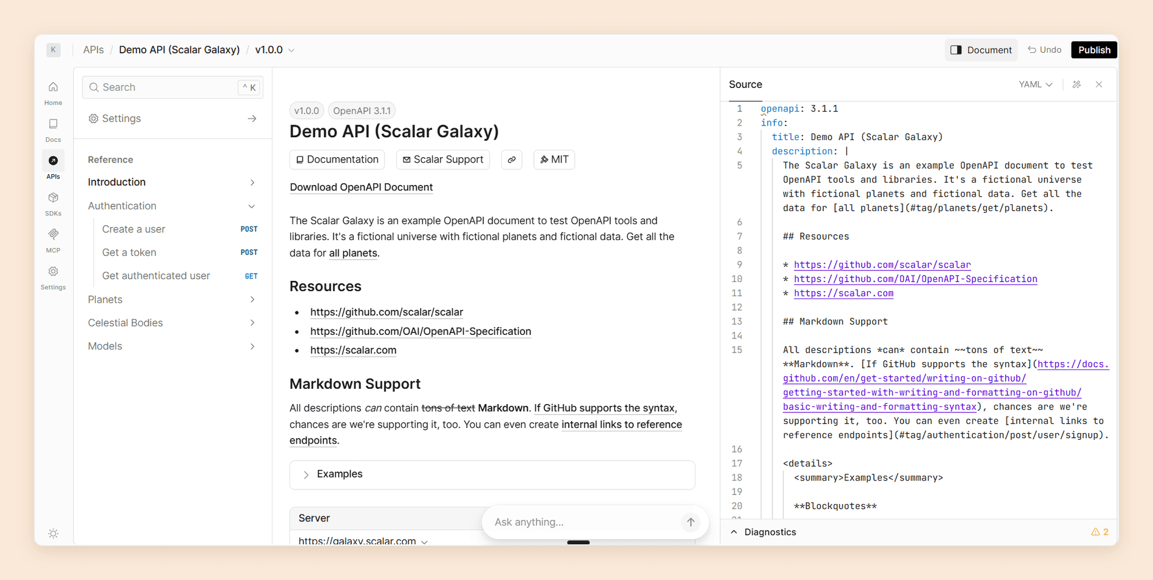Click the OpenAPI 3.1.1 badge

click(362, 110)
